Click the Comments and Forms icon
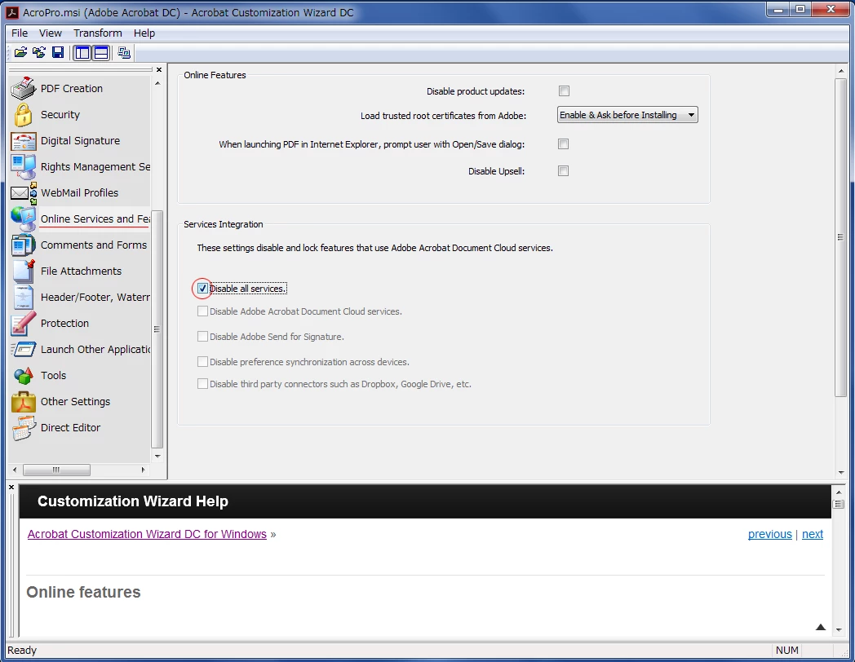Screen dimensions: 855x662 click(x=24, y=245)
